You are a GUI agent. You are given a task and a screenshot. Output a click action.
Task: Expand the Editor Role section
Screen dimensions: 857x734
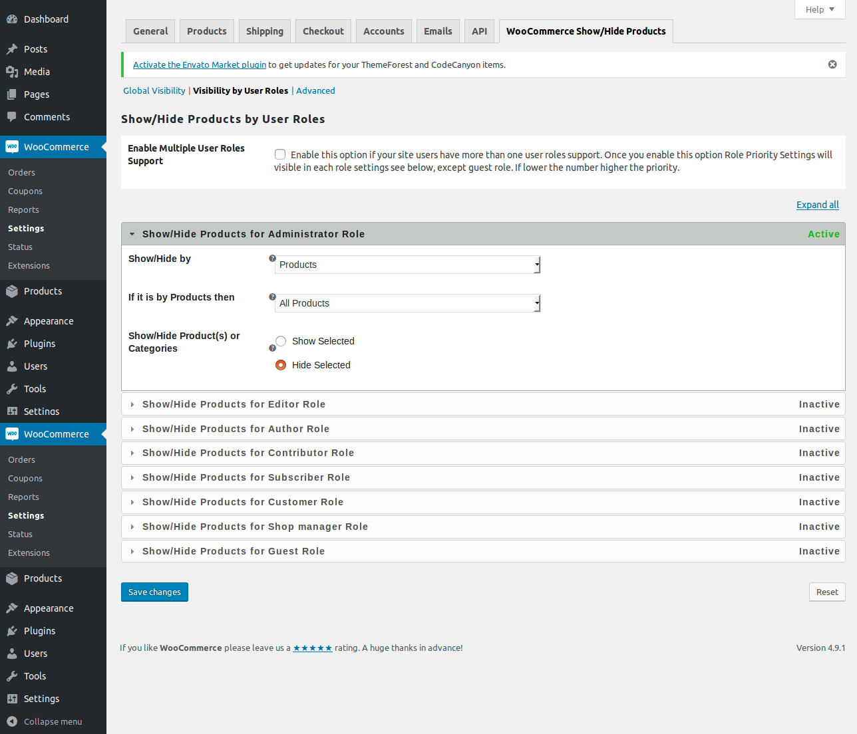click(483, 404)
